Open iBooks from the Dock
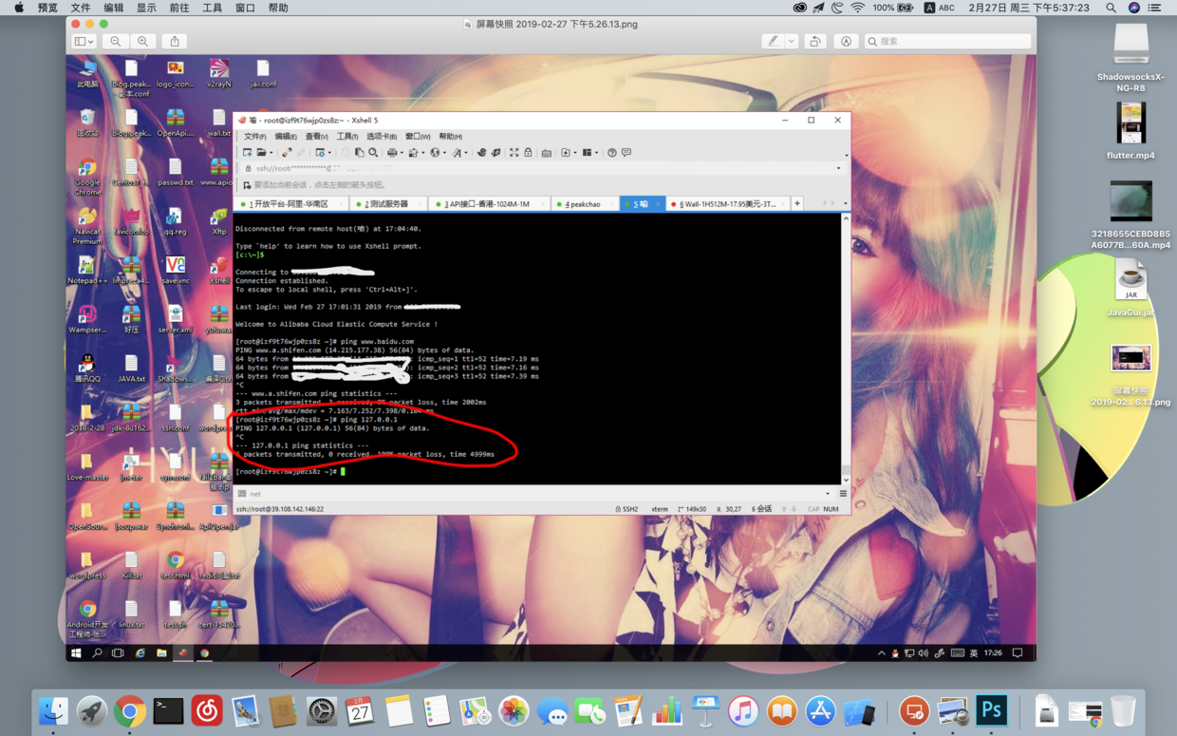1177x736 pixels. (782, 710)
